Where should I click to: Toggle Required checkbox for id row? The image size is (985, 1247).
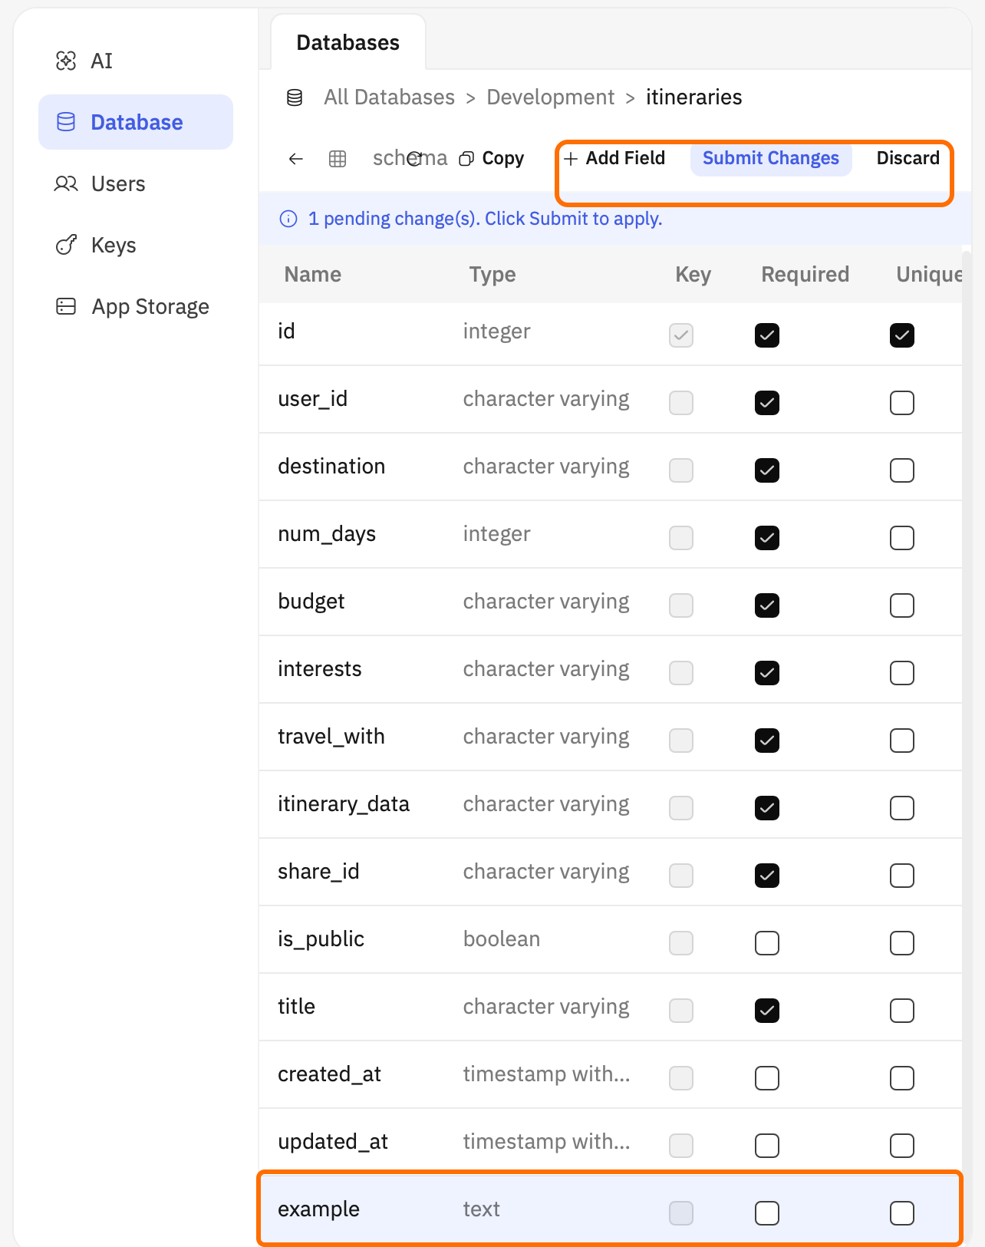pyautogui.click(x=767, y=335)
